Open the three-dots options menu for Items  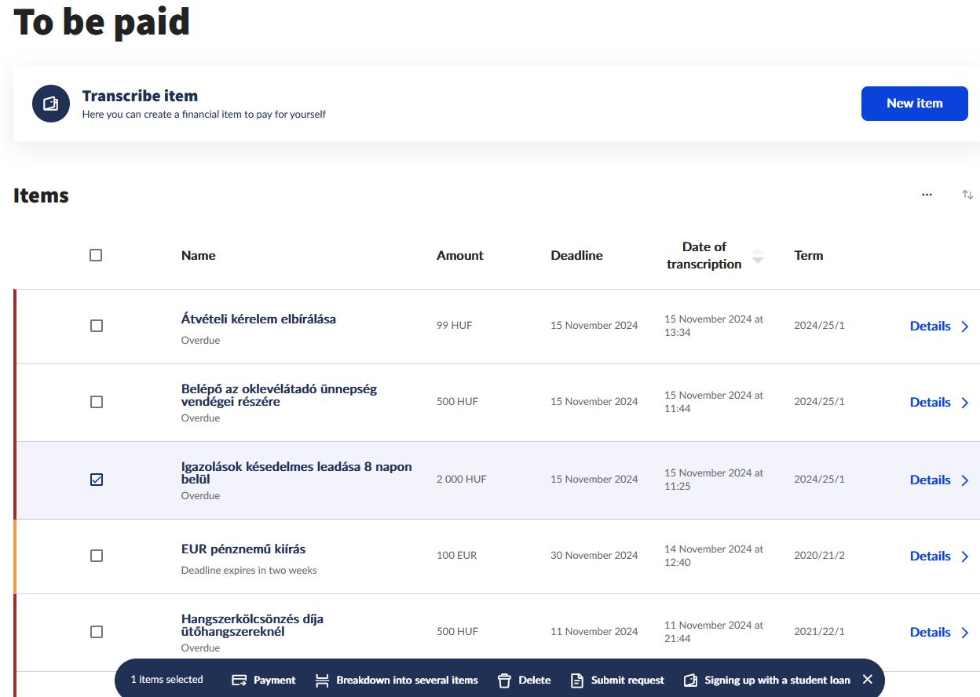(x=927, y=195)
